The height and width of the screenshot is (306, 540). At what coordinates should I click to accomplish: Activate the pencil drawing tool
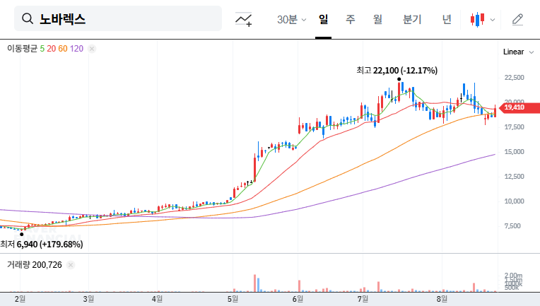pyautogui.click(x=517, y=20)
